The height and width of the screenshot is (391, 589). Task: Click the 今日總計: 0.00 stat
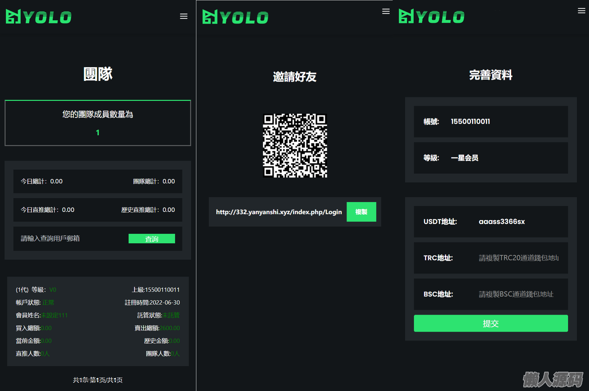pos(42,181)
